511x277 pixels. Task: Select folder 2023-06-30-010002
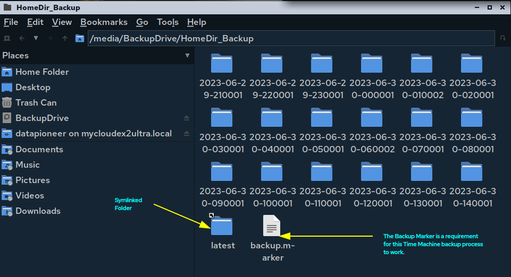pyautogui.click(x=422, y=76)
